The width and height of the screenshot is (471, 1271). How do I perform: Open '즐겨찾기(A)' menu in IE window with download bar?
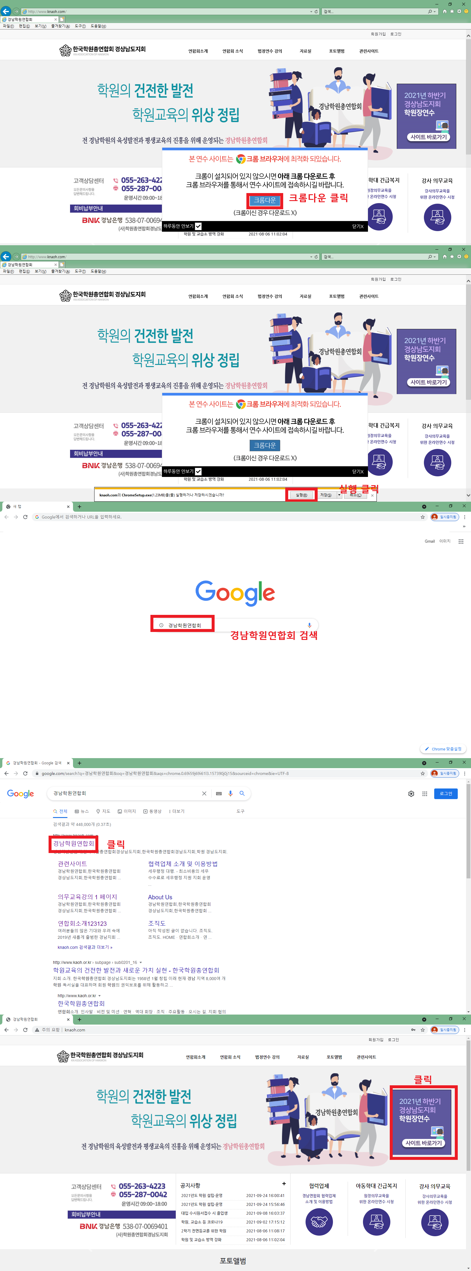click(x=61, y=271)
